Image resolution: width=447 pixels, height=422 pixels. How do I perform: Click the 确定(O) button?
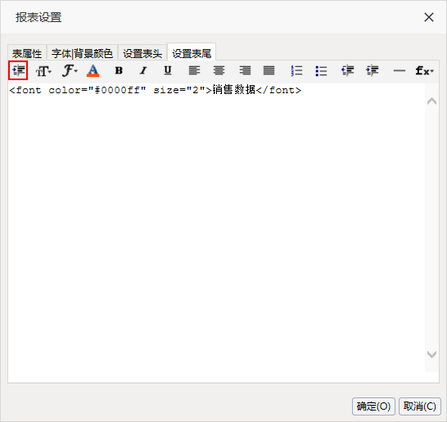tap(373, 406)
